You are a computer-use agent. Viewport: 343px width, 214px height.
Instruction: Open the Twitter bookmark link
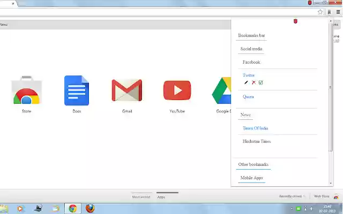click(249, 75)
